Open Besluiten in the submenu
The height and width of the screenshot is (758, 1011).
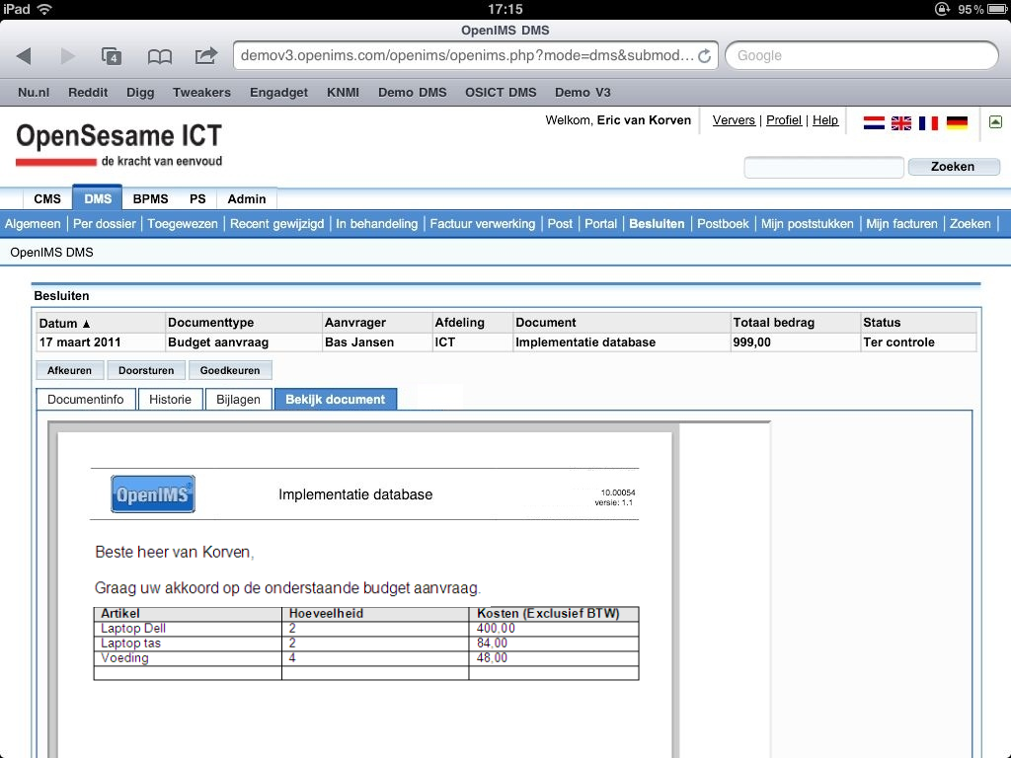(657, 224)
